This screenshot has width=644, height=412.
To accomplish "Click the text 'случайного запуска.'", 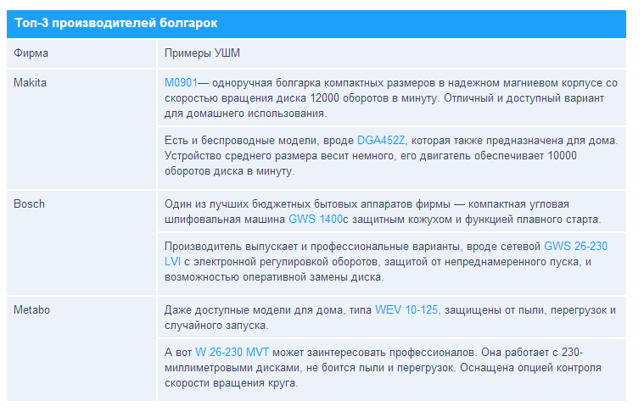I will click(x=216, y=326).
